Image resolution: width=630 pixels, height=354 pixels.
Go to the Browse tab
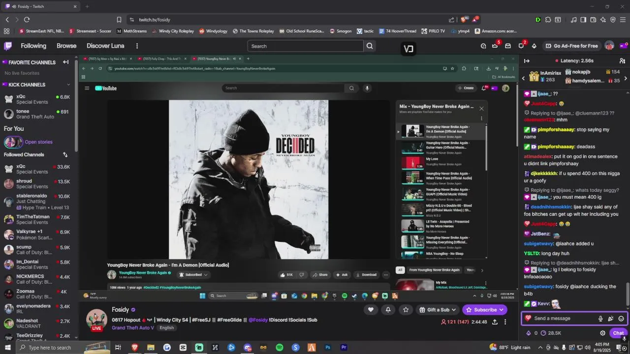point(66,46)
